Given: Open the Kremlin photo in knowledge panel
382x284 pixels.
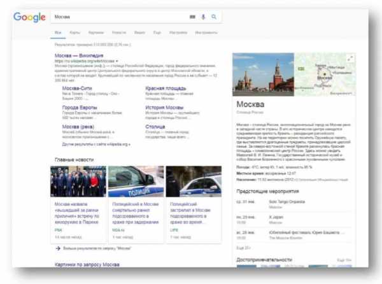Looking at the screenshot, I should coord(263,75).
